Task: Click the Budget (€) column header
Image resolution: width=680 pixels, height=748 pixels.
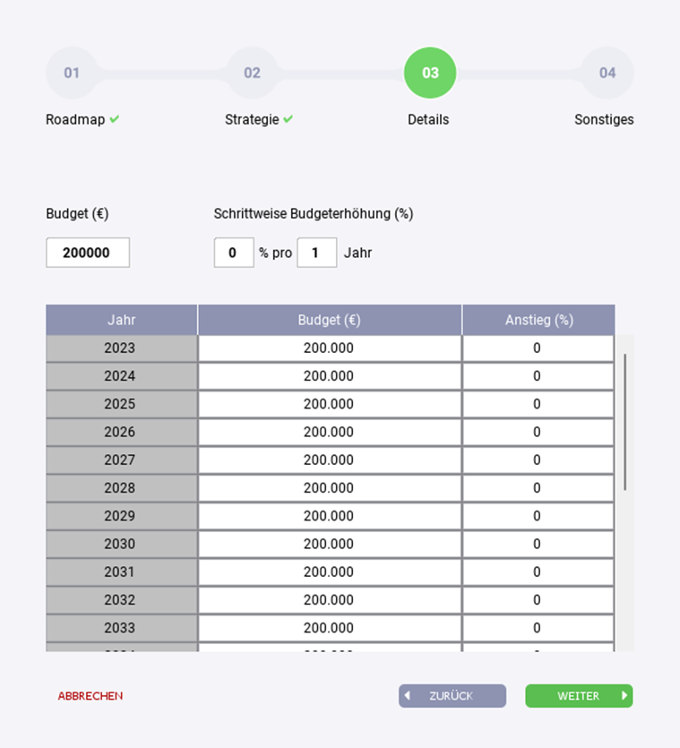Action: pos(329,320)
